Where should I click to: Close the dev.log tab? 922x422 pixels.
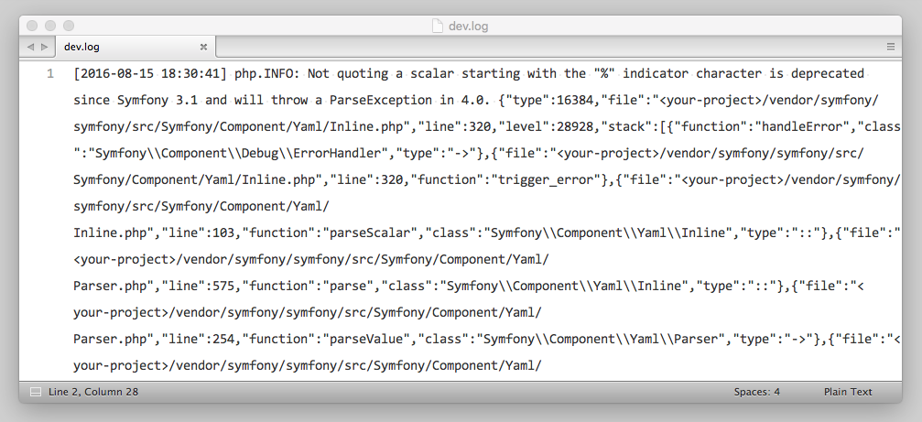(x=203, y=47)
